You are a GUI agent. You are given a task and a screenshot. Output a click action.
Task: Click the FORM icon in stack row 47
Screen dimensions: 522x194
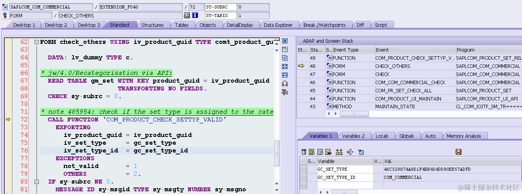(x=329, y=74)
